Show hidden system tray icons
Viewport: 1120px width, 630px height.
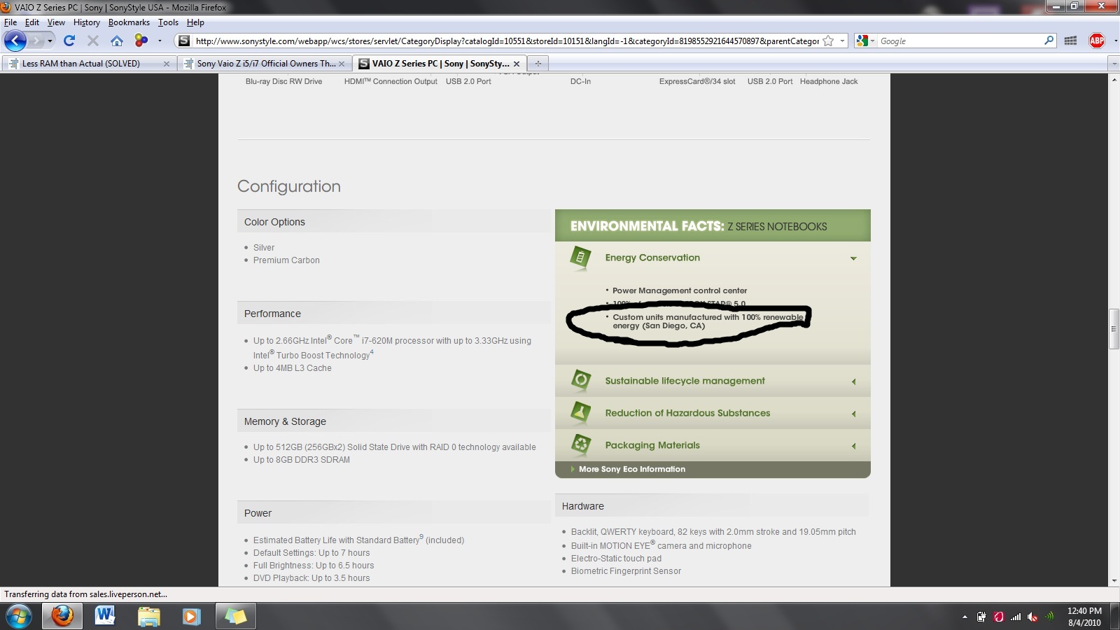(965, 617)
